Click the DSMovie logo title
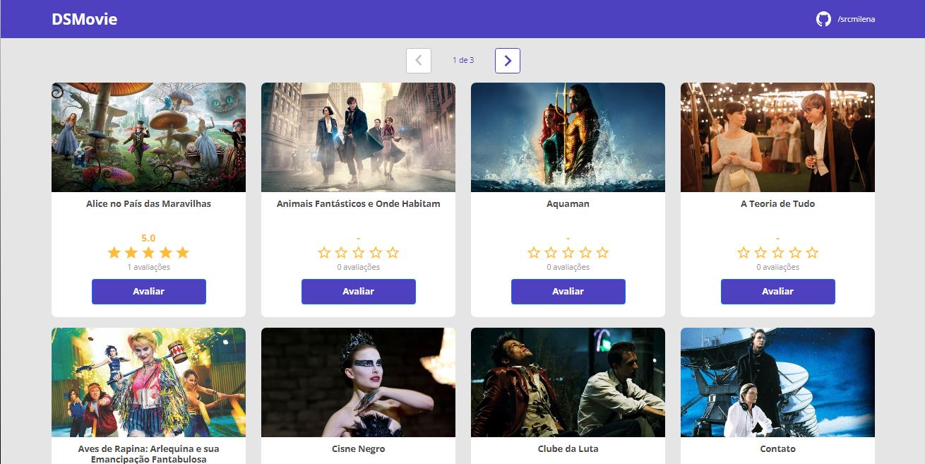 (85, 19)
